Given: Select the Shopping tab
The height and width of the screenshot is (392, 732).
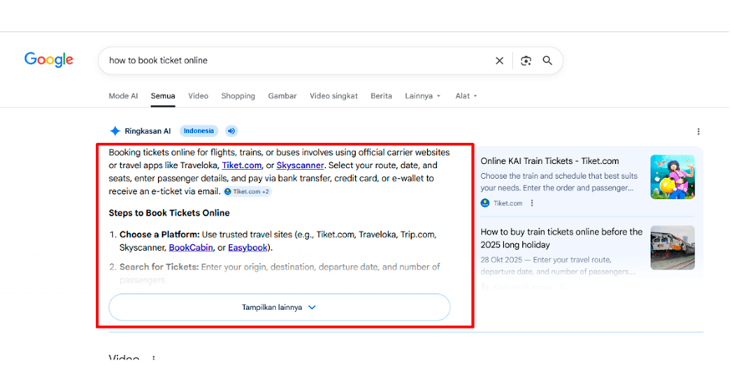Looking at the screenshot, I should (x=238, y=96).
